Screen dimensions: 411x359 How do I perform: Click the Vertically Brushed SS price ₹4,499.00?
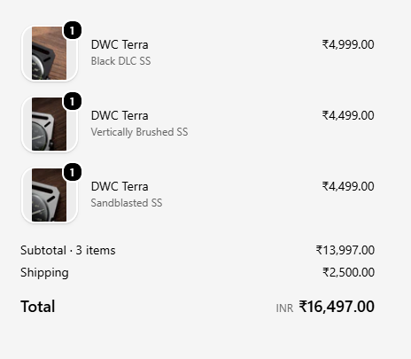(348, 115)
